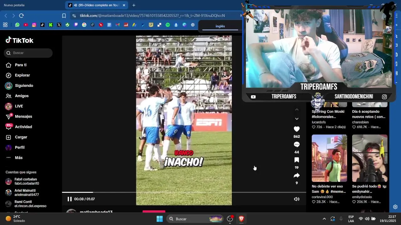Screen dimensions: 401x225
Task: Click Windows taskbar Buscar search box
Action: 195,219
